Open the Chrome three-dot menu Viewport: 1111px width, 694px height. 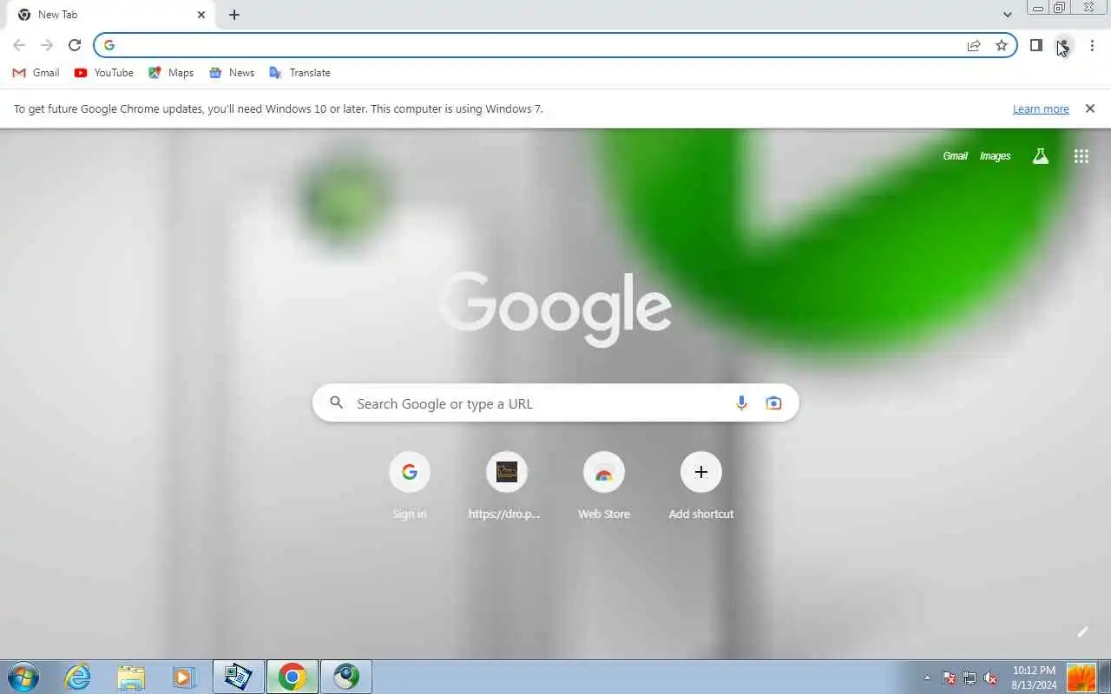pos(1092,45)
